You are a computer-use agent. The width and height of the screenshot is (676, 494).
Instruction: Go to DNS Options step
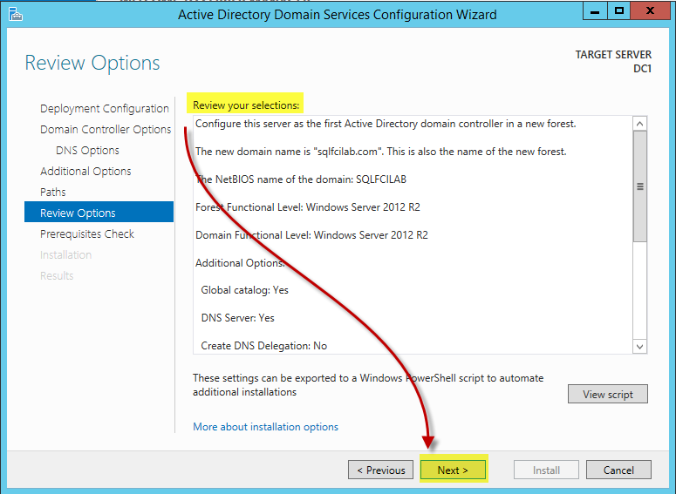coord(87,151)
